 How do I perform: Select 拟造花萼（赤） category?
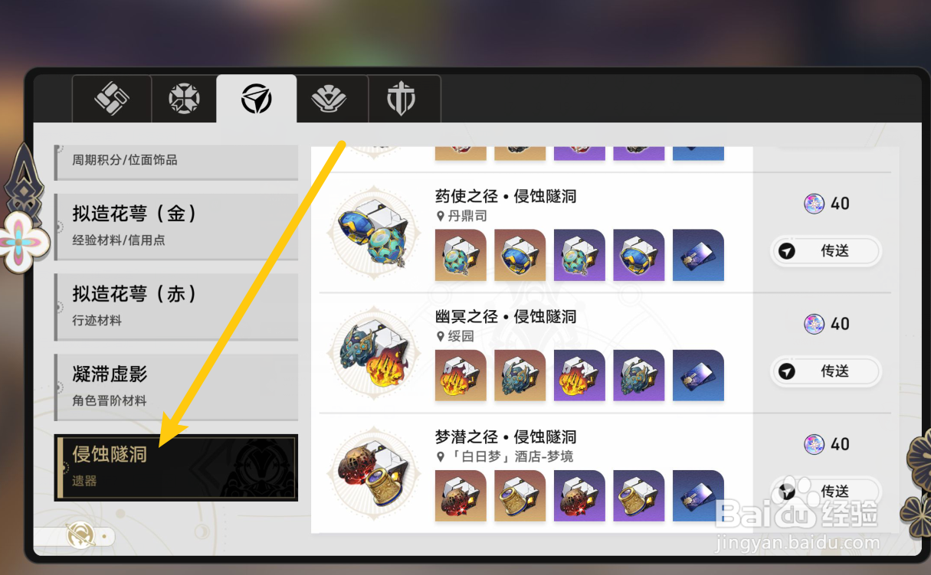(x=176, y=305)
